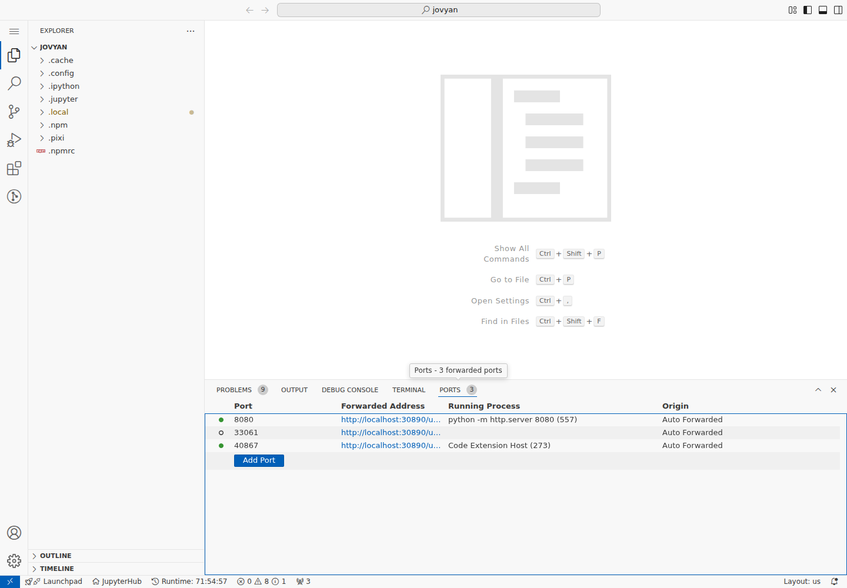Open the .npmrc file

point(116,151)
